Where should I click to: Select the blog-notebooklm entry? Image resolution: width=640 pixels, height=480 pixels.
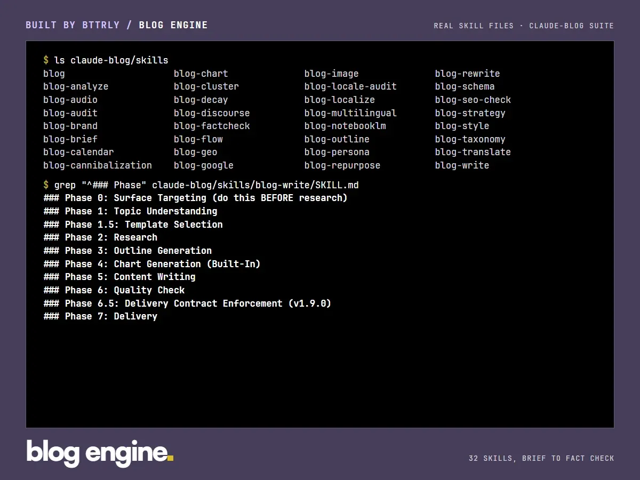pyautogui.click(x=345, y=126)
